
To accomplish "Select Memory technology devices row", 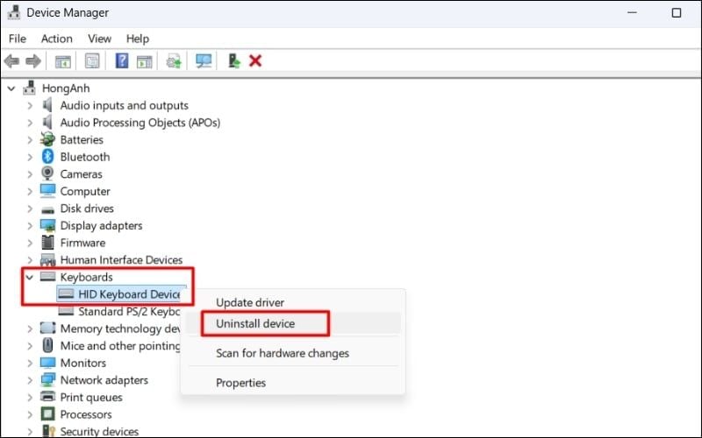I will tap(111, 328).
